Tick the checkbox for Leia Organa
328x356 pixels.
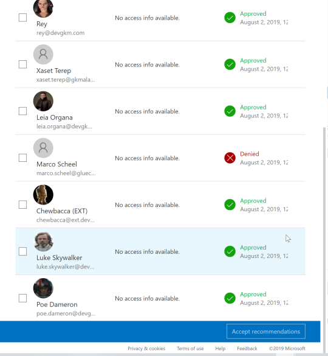tap(22, 111)
